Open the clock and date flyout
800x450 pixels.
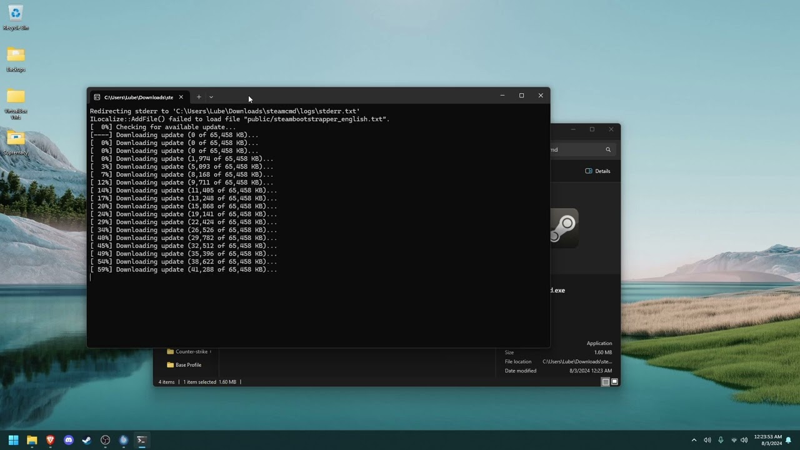click(767, 440)
